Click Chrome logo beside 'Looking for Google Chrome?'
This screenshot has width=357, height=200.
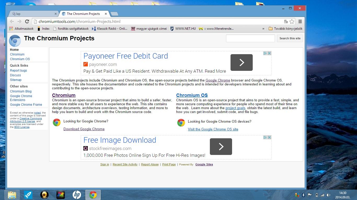click(57, 122)
